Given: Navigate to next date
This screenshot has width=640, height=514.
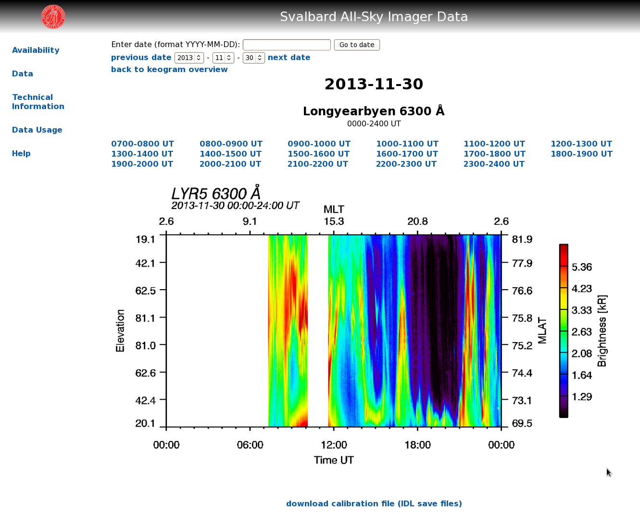Looking at the screenshot, I should click(x=289, y=57).
